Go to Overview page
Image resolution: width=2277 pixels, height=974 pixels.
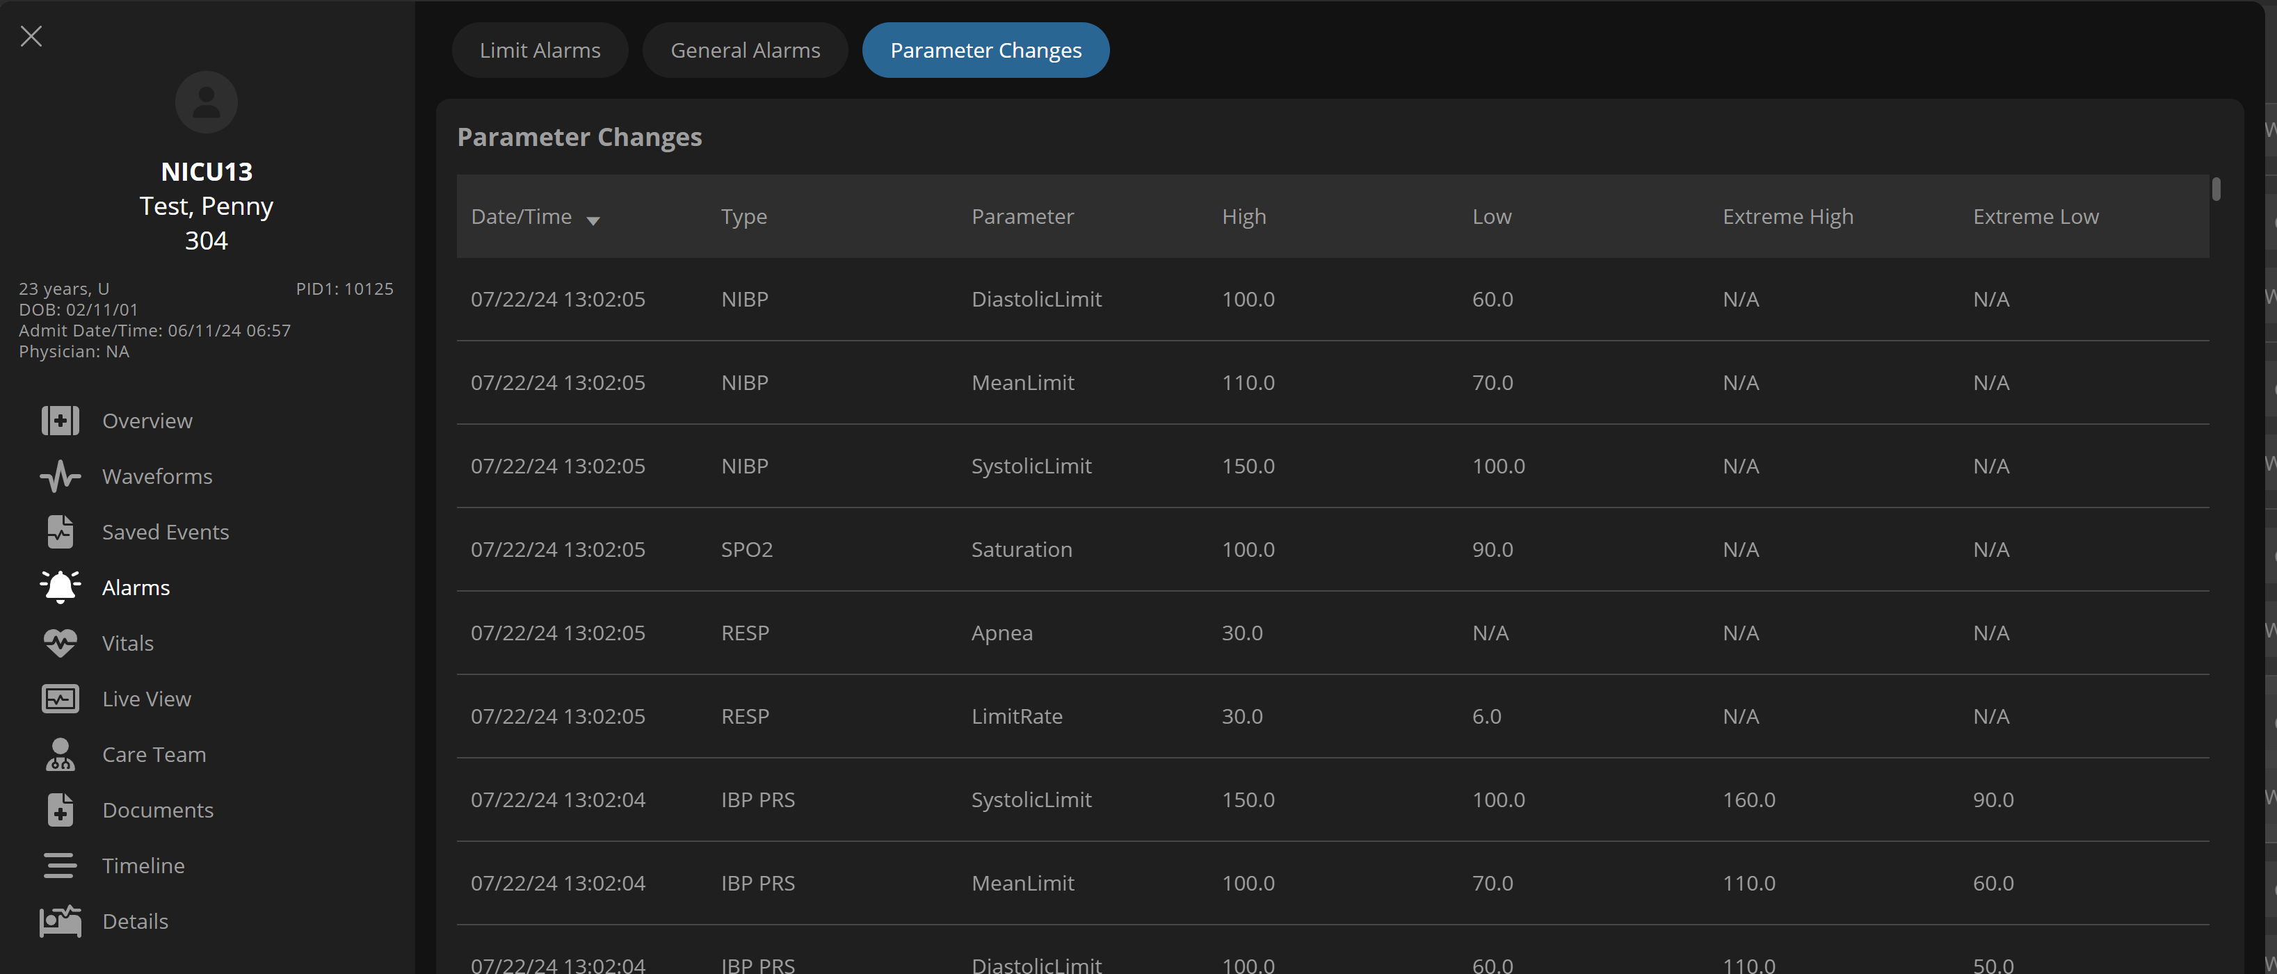(147, 421)
